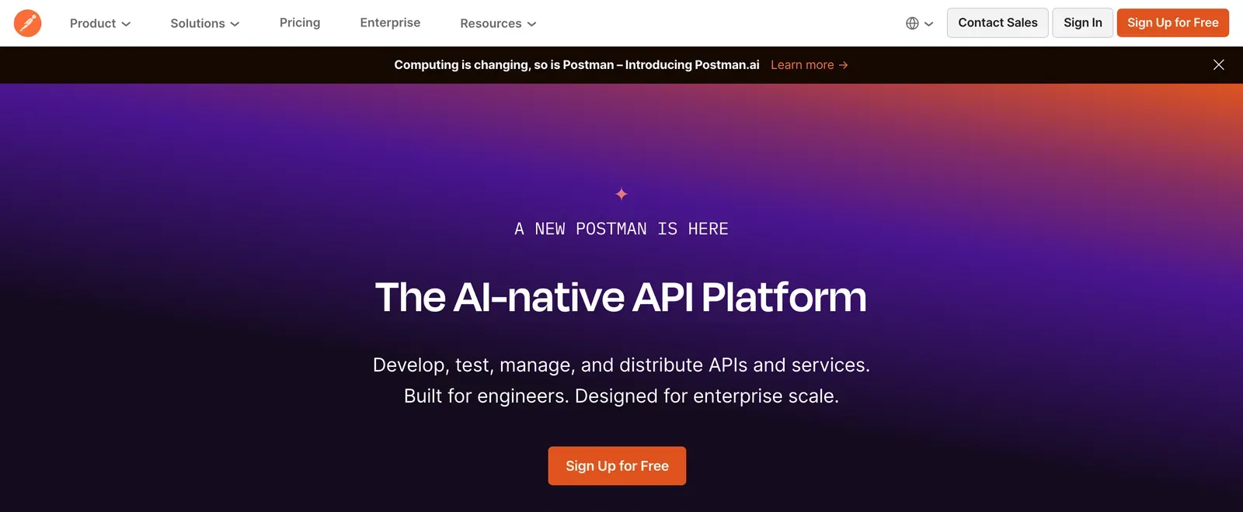The width and height of the screenshot is (1243, 512).
Task: Click 'Develop, test, manage, and distribute' line
Action: 621,365
